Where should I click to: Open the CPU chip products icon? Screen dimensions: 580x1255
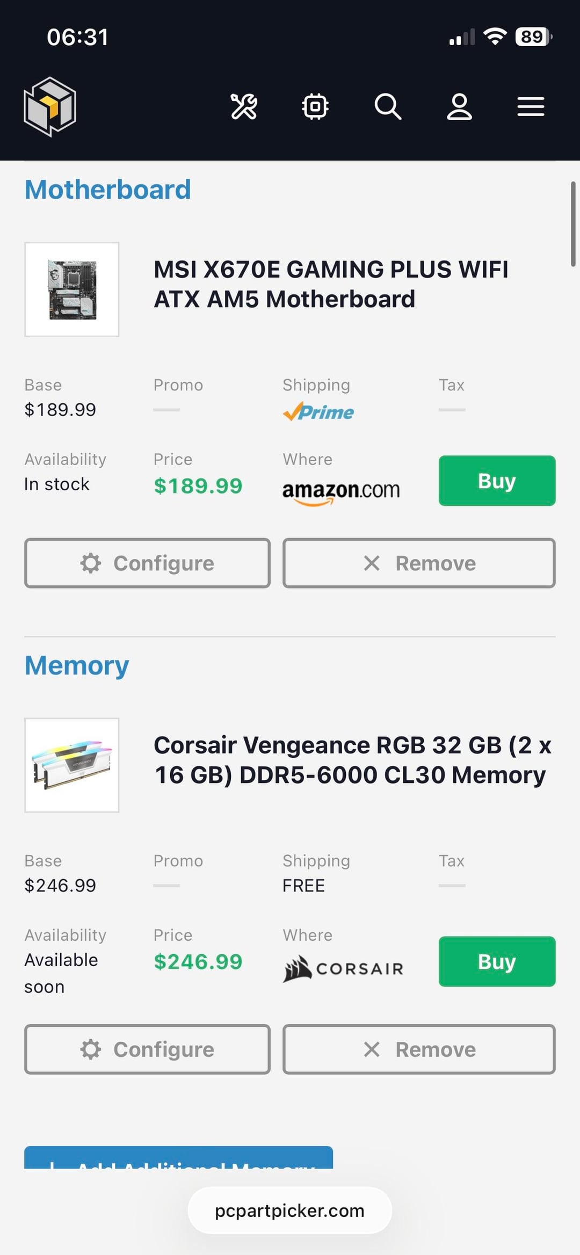pos(315,106)
